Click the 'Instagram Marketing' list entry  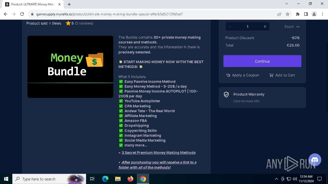[x=143, y=135]
